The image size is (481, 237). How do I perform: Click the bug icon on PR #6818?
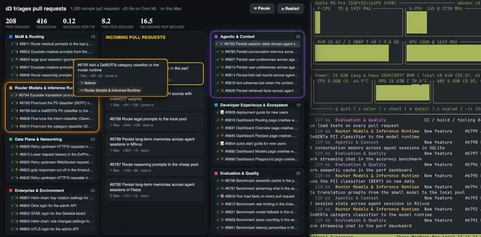click(x=222, y=83)
